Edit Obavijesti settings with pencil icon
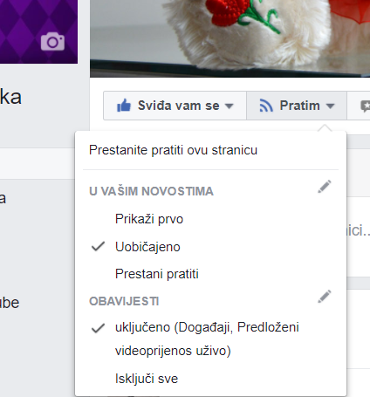The height and width of the screenshot is (397, 370). (x=325, y=297)
